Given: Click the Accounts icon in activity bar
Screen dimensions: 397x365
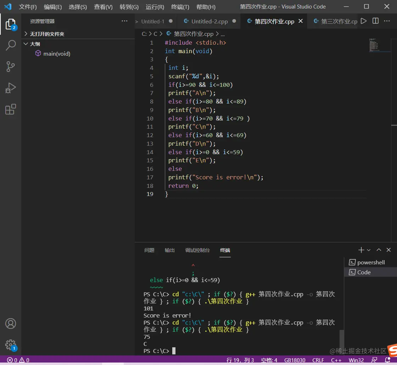Looking at the screenshot, I should pyautogui.click(x=11, y=324).
